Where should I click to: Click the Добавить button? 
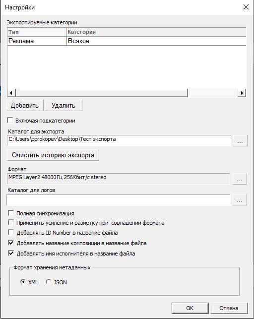coord(25,105)
